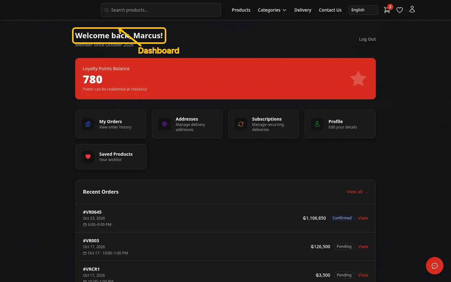
Task: Click the Addresses location pin icon
Action: tap(164, 124)
